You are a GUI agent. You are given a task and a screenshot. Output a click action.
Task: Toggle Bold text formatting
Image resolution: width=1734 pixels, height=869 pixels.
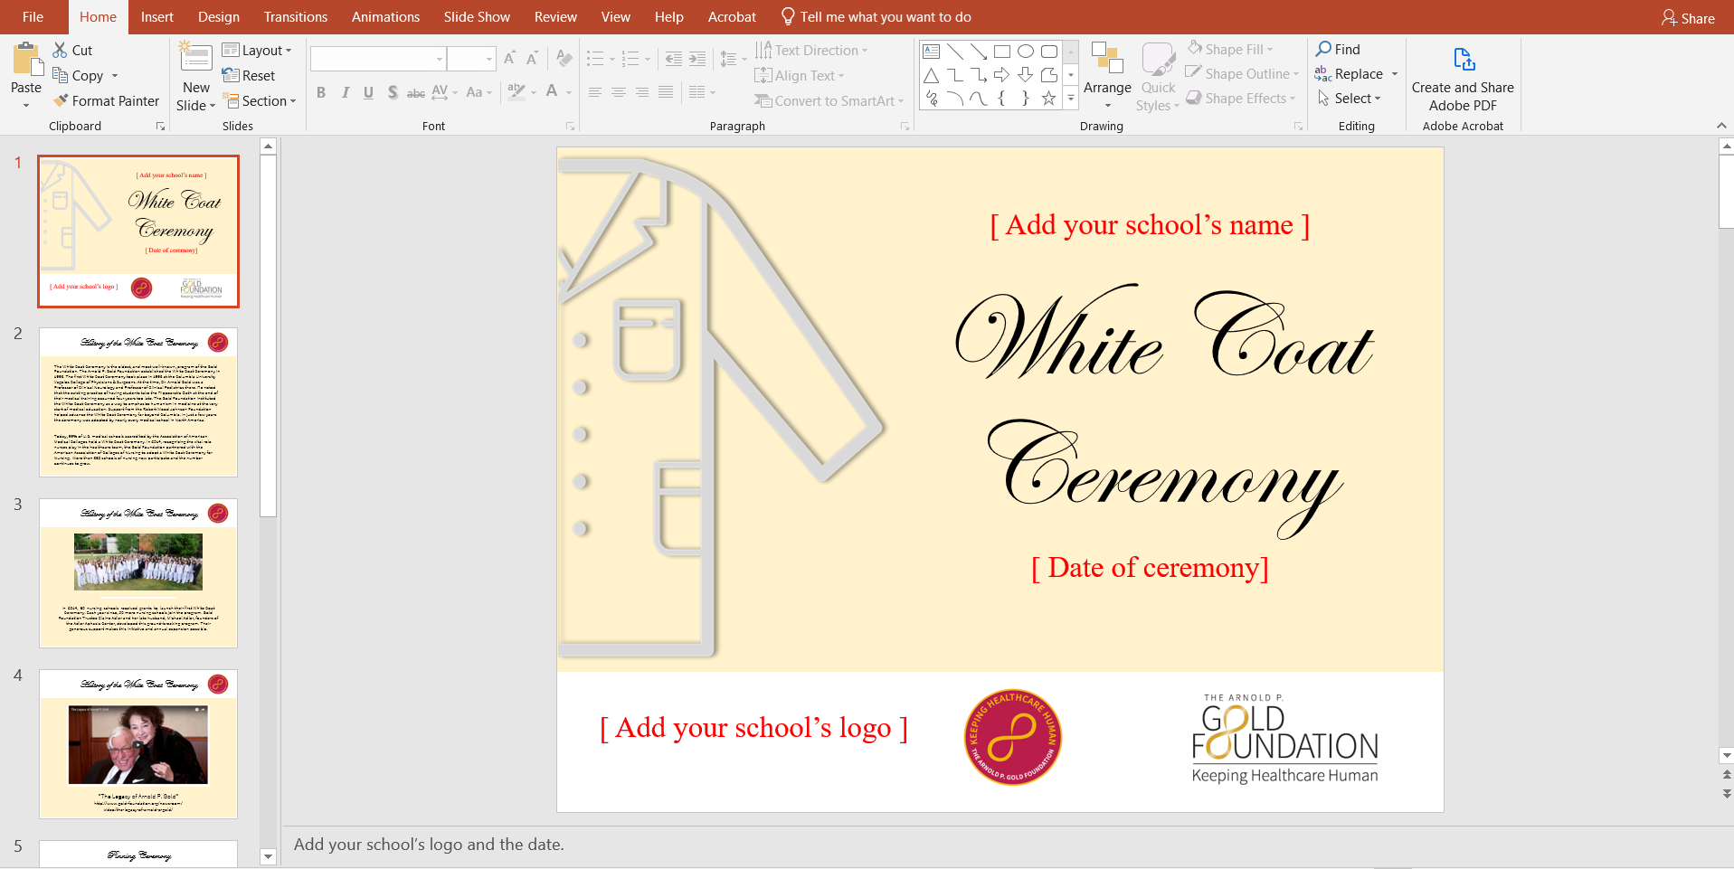point(321,92)
